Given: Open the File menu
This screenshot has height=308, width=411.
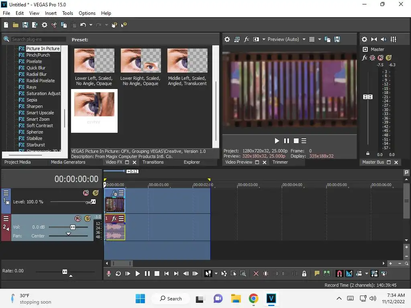Looking at the screenshot, I should coord(6,13).
